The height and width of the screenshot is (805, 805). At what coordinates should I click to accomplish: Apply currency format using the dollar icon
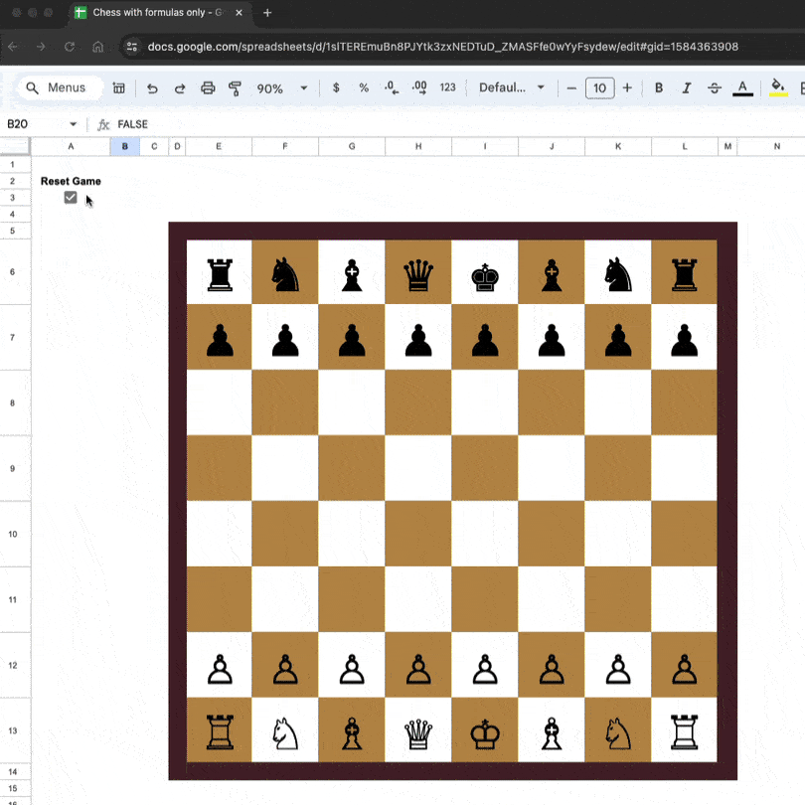pos(338,87)
